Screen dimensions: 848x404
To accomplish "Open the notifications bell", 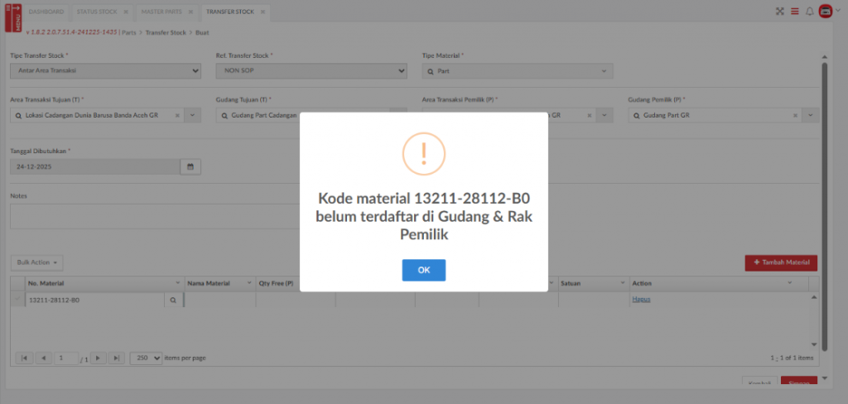I will pos(809,12).
